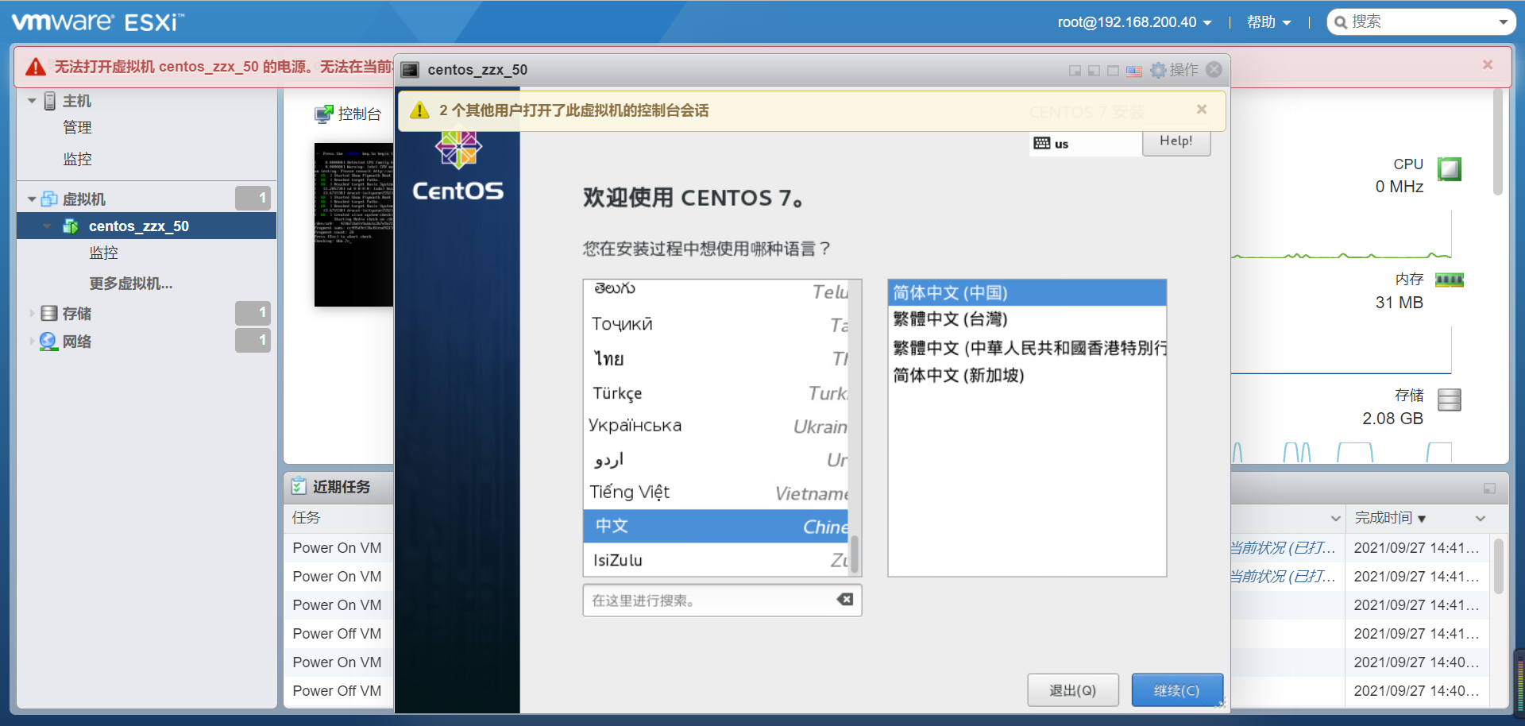Open the root@192.168.200.40 user dropdown

pos(1134,22)
